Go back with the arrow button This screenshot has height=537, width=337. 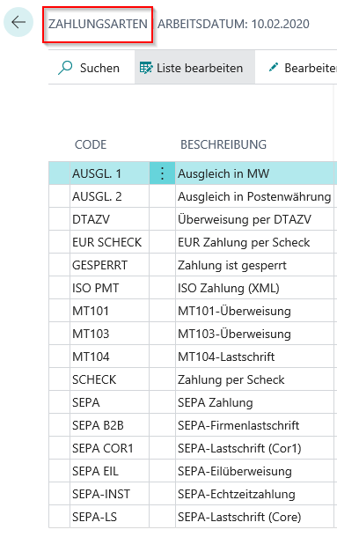[18, 22]
